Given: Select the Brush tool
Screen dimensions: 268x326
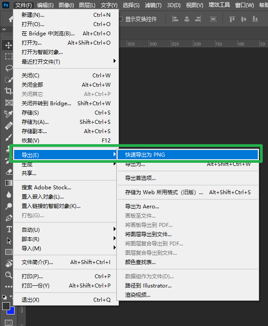Looking at the screenshot, I should click(8, 137).
